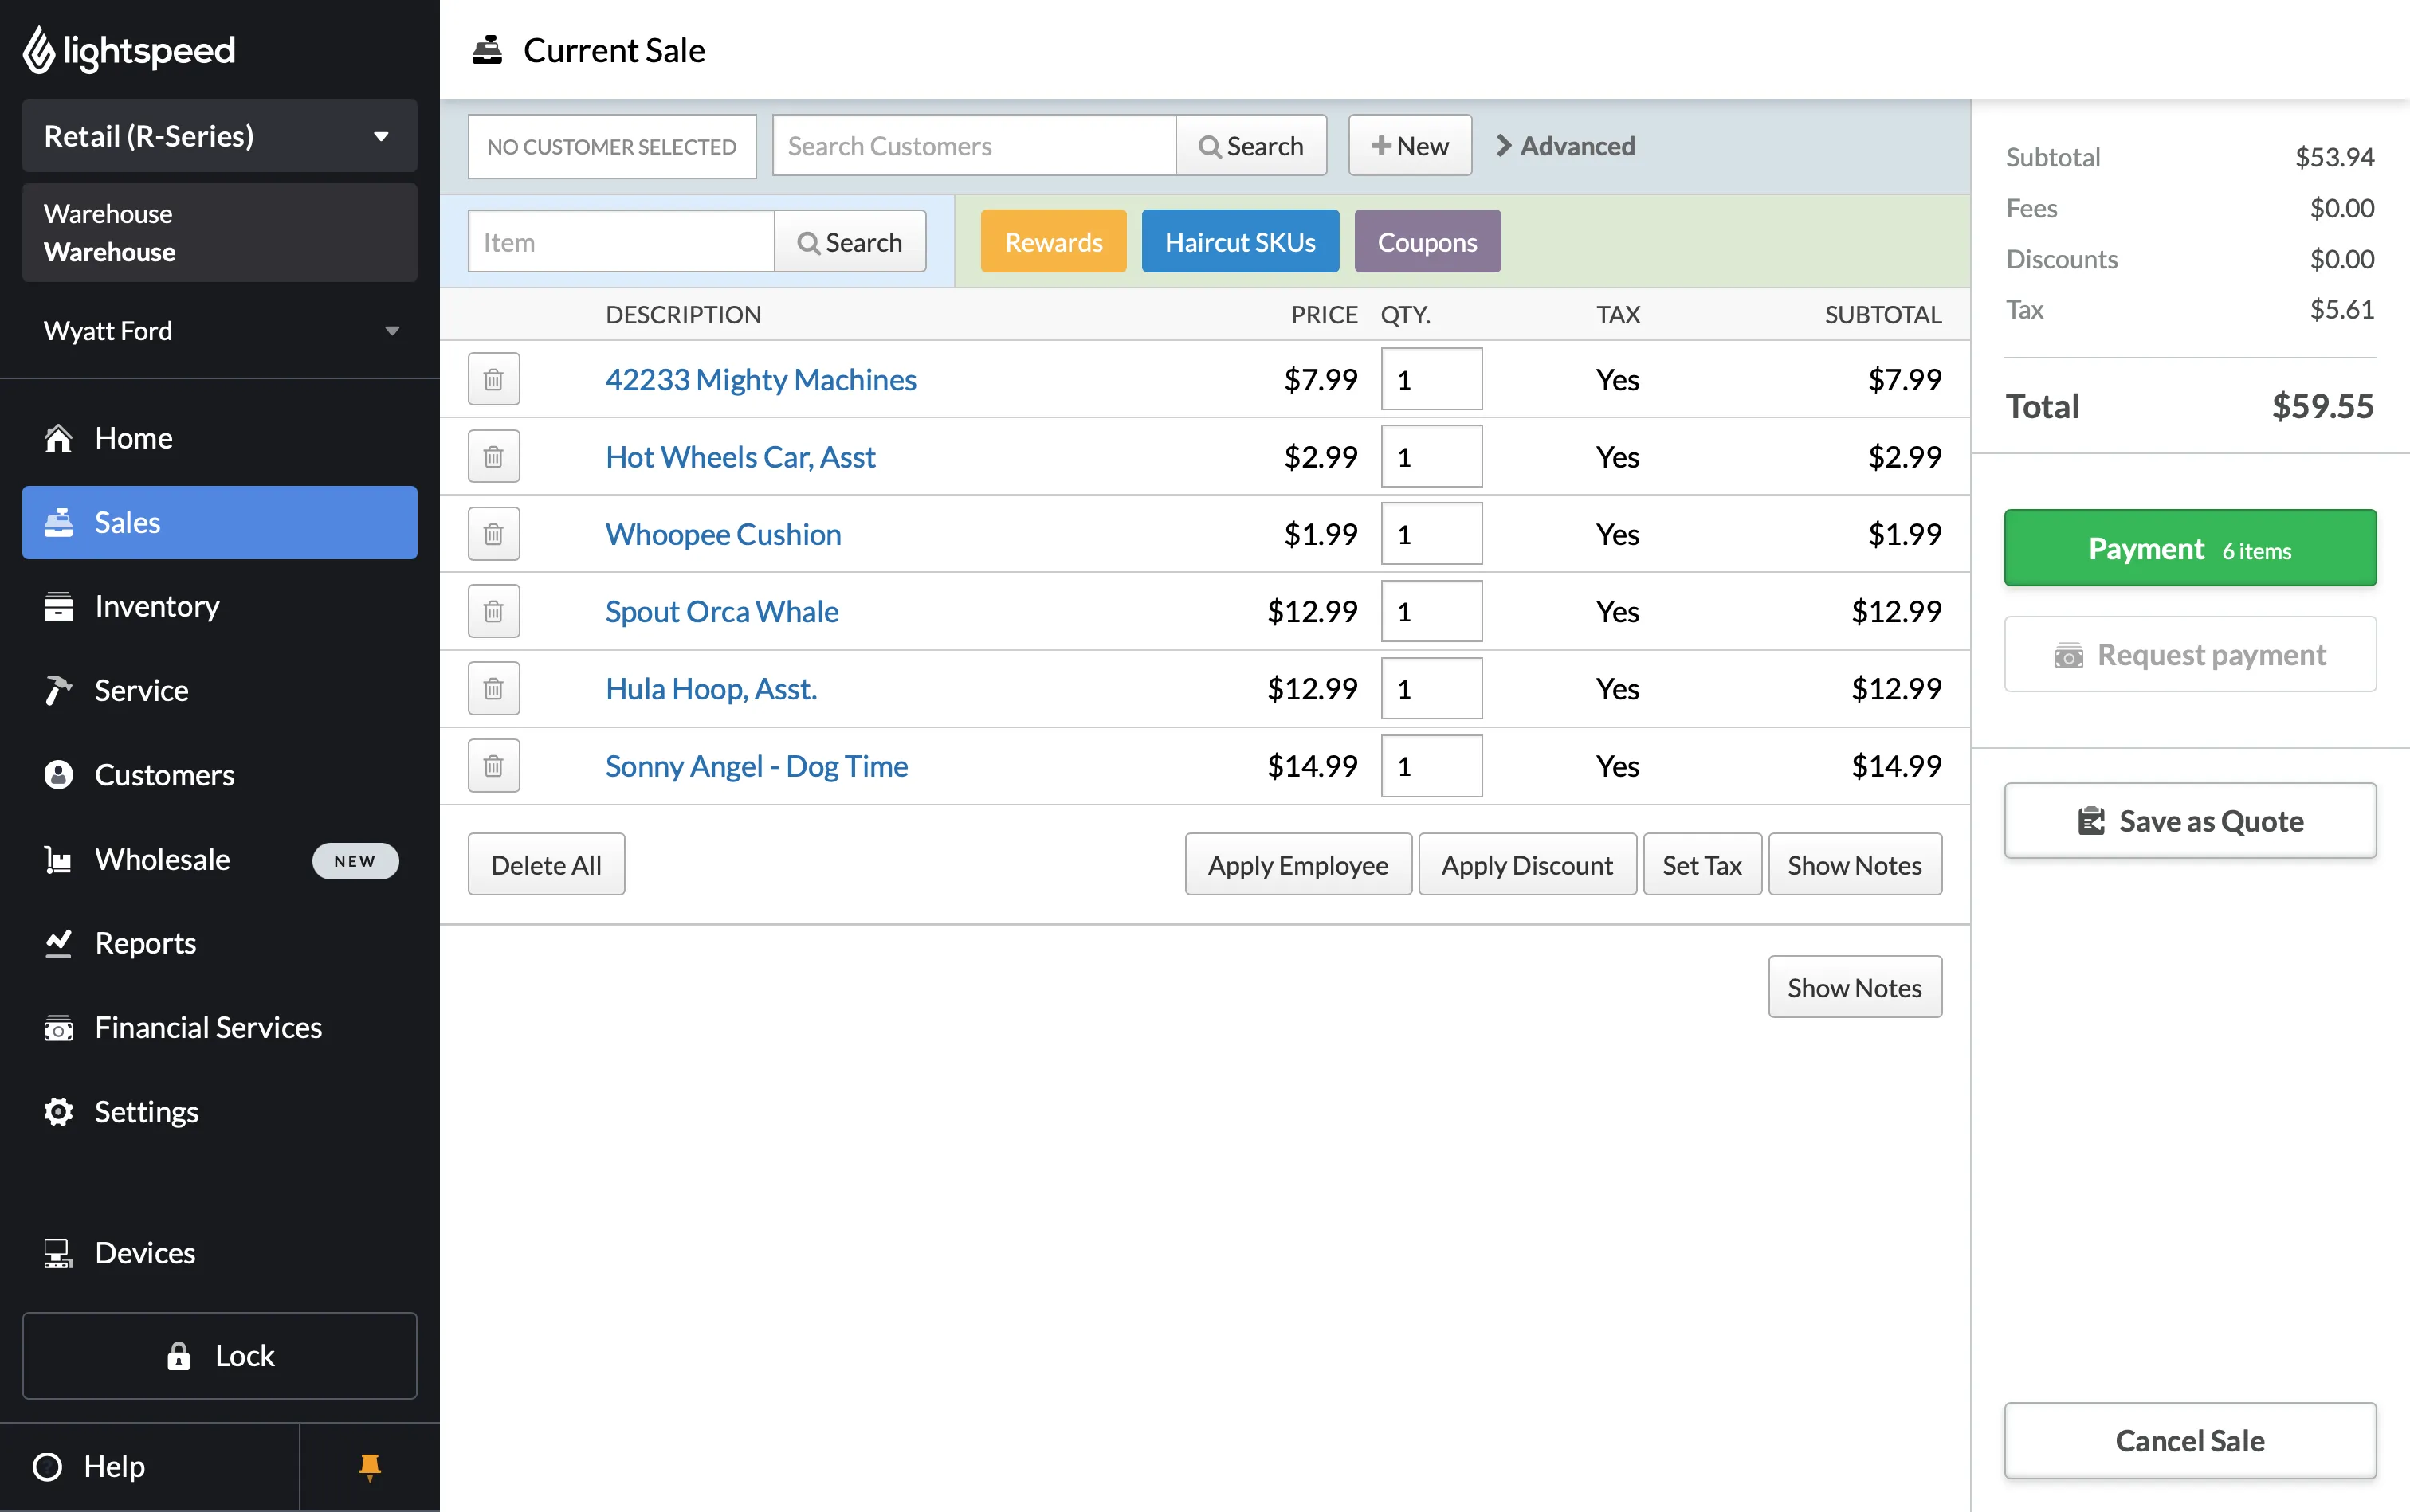Navigate to Customers

(x=219, y=775)
